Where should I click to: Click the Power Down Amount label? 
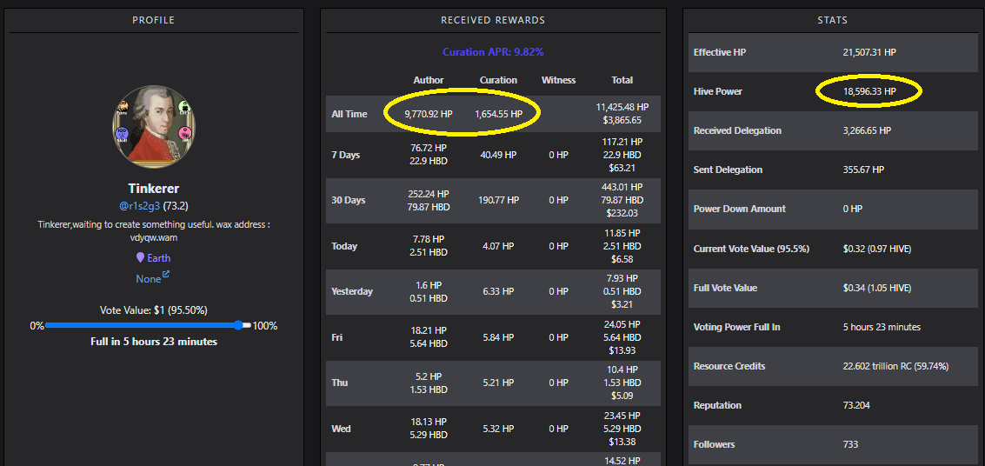(739, 209)
